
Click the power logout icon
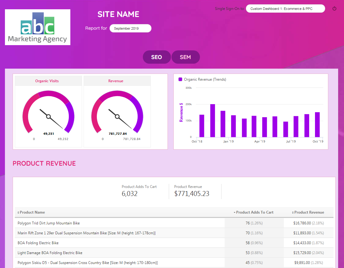pyautogui.click(x=334, y=9)
